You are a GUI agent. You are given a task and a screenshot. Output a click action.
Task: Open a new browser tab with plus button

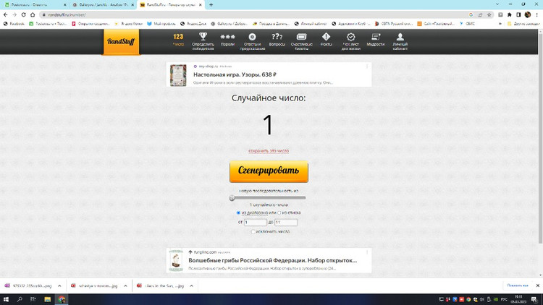211,5
